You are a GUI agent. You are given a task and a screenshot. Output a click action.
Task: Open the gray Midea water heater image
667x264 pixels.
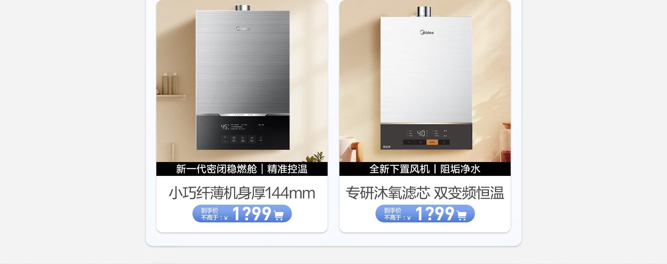pos(243,78)
